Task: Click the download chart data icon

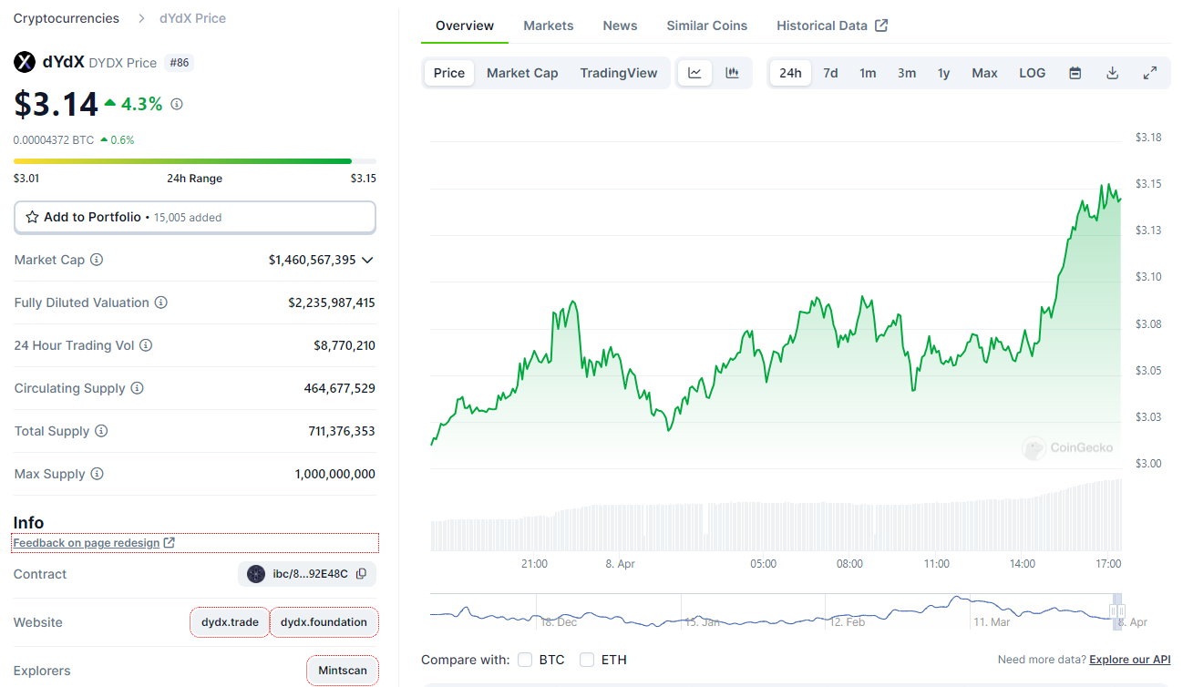Action: tap(1112, 73)
